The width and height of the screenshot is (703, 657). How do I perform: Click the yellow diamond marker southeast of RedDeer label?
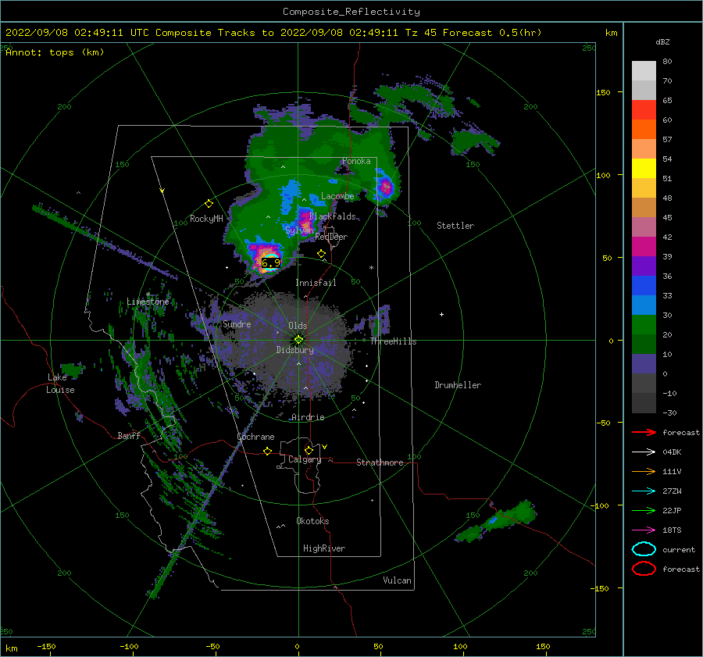tap(321, 254)
